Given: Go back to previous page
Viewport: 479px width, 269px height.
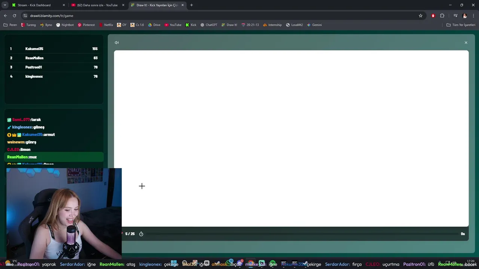Looking at the screenshot, I should (5, 16).
